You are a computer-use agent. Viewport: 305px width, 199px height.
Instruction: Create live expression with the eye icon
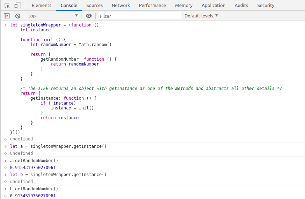point(89,16)
